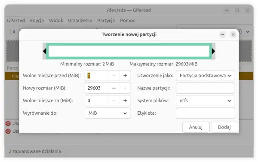
Task: Click minus on 'Wolne miejsce za' stepper
Action: point(114,101)
